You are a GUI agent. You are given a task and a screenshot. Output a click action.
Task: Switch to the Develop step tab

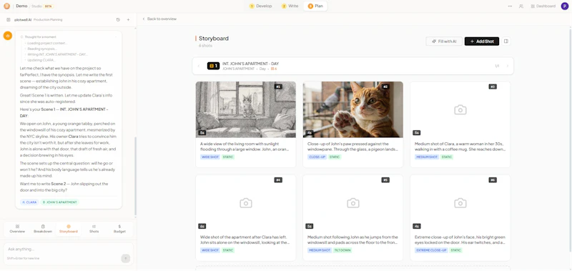(260, 6)
